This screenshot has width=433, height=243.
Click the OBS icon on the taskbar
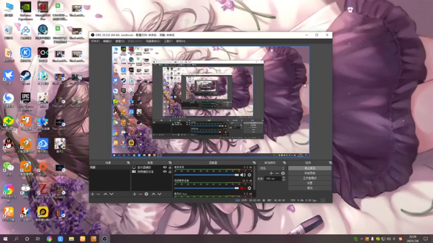pos(104,239)
